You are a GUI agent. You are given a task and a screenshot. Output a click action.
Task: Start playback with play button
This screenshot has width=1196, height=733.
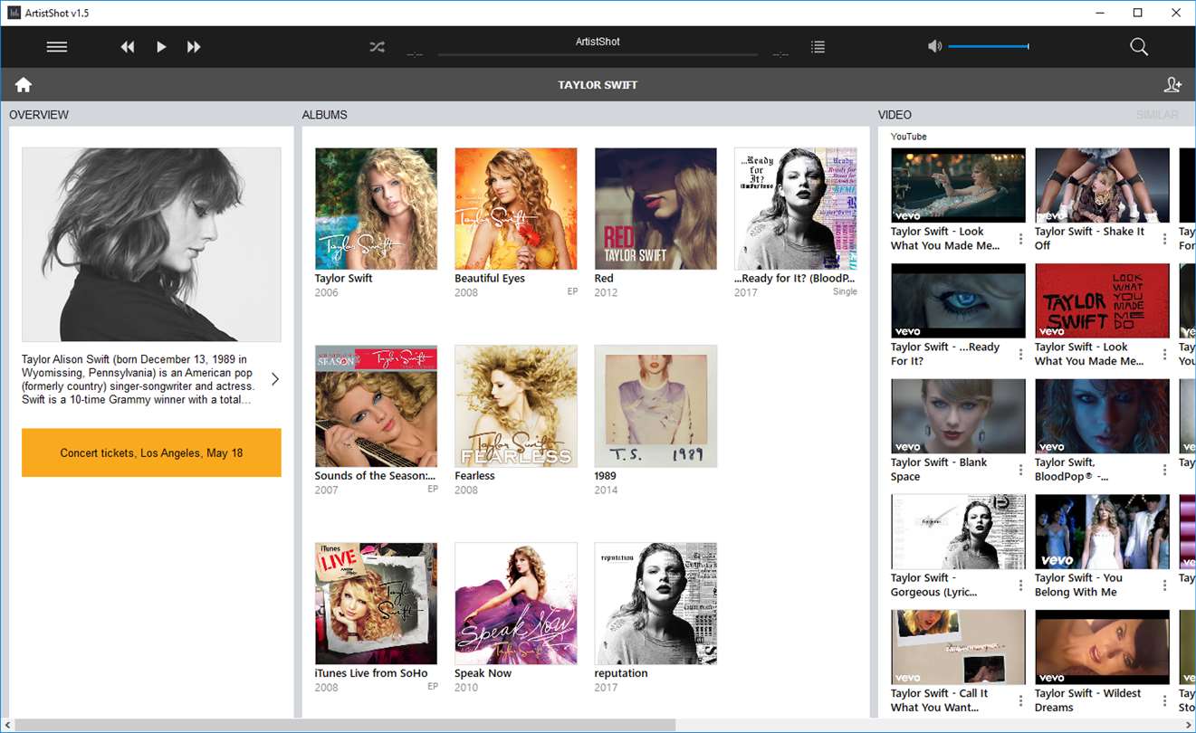click(x=161, y=47)
